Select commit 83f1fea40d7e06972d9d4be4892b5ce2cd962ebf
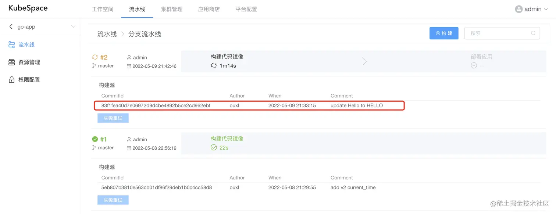 tap(156, 106)
